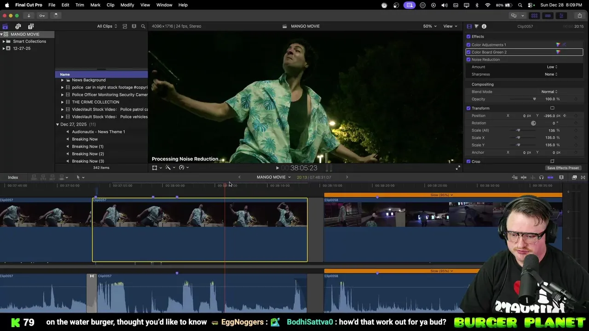The width and height of the screenshot is (589, 331).
Task: Enter full screen viewer playback
Action: click(x=457, y=168)
